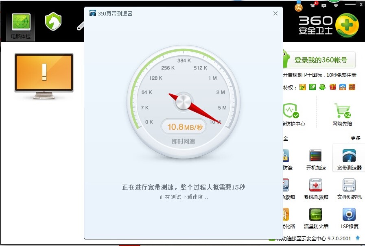Open the feedback speech bubble icon
The image size is (365, 246).
pyautogui.click(x=324, y=6)
